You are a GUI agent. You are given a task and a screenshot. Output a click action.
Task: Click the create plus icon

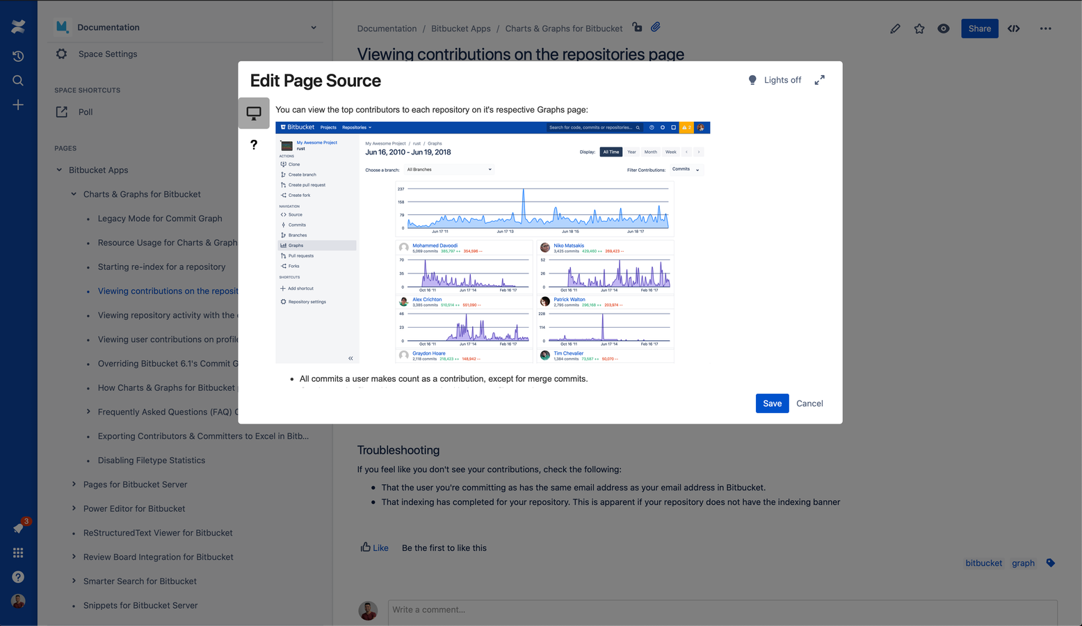click(18, 105)
